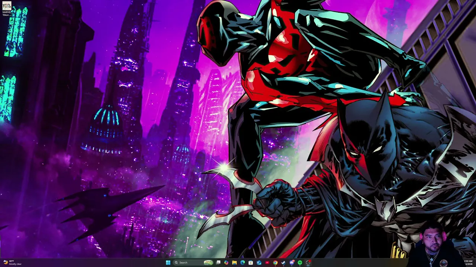476x267 pixels.
Task: Open the weather widget showing Mostly clear
Action: tap(13, 263)
